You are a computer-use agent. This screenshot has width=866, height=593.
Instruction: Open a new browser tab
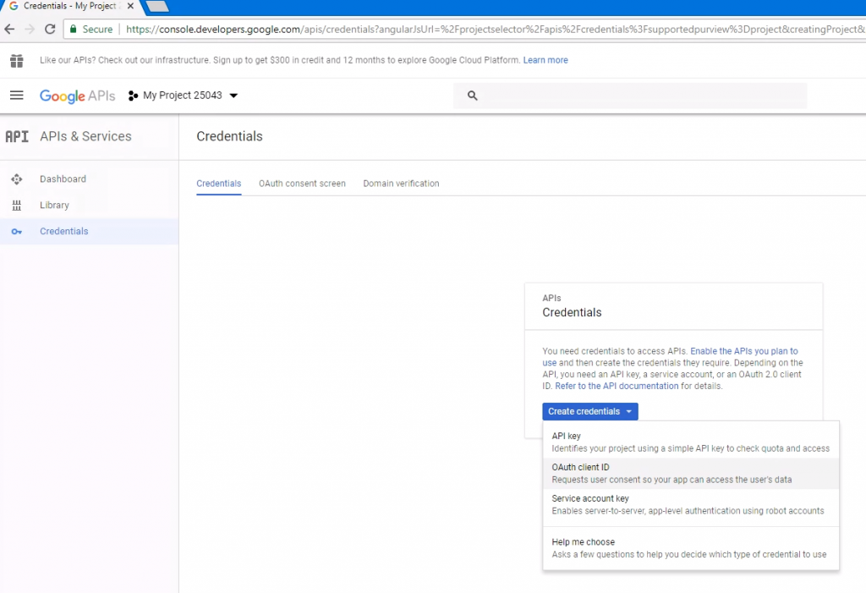[157, 7]
